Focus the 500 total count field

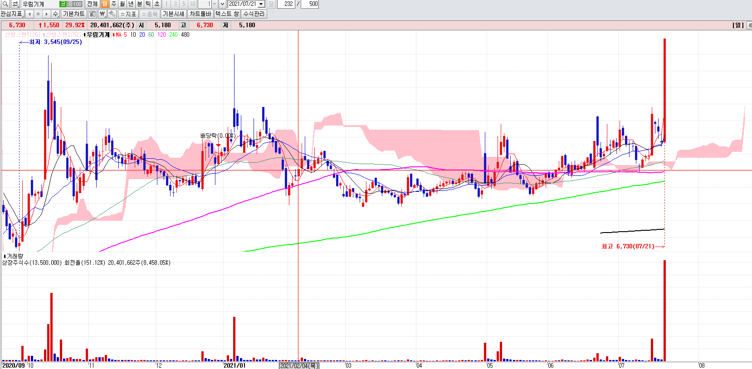tap(310, 4)
